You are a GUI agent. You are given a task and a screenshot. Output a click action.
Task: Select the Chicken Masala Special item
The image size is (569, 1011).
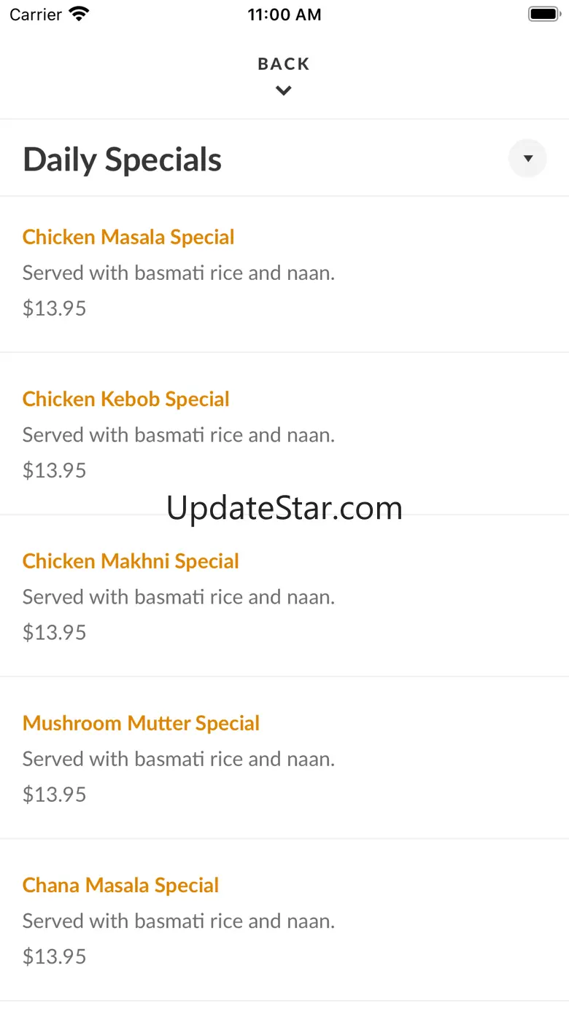pyautogui.click(x=128, y=237)
